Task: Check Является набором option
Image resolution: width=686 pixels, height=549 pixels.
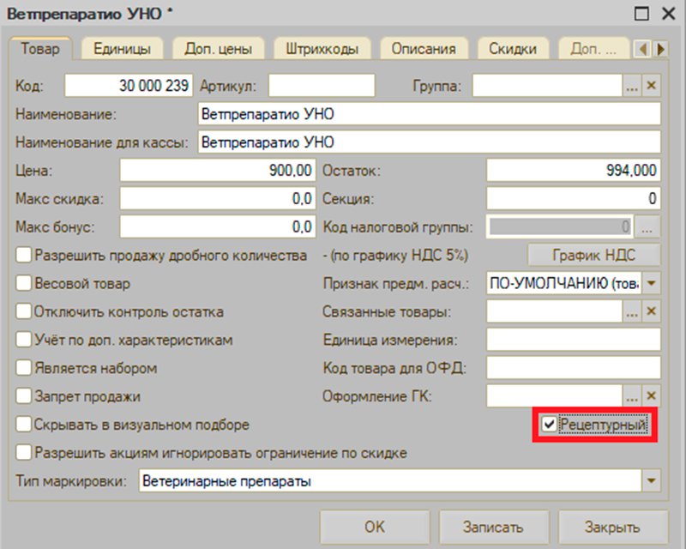Action: click(24, 368)
